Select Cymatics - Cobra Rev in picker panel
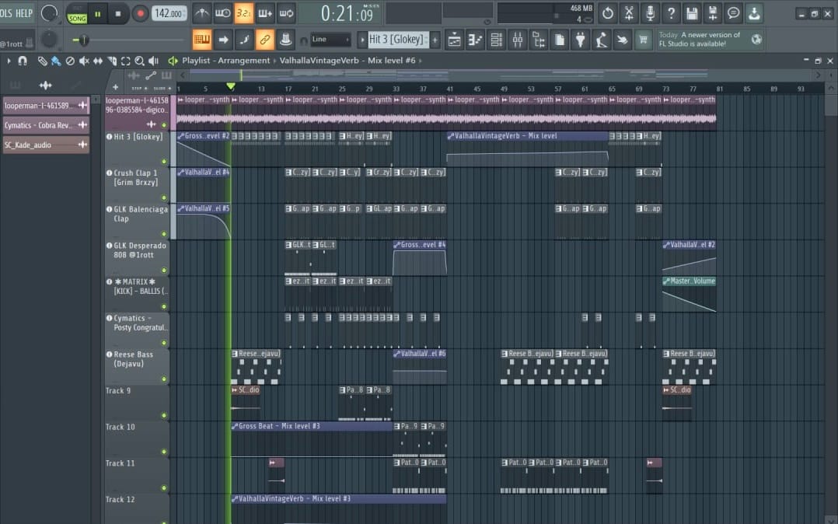The width and height of the screenshot is (838, 524). (45, 125)
